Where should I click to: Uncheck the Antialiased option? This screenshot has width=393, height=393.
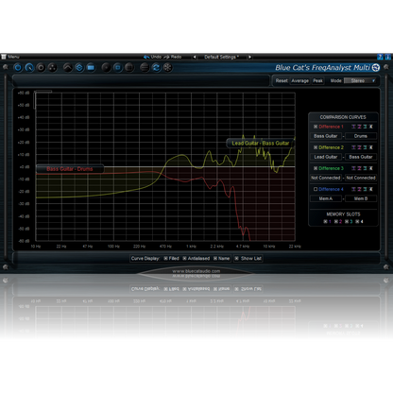184,259
